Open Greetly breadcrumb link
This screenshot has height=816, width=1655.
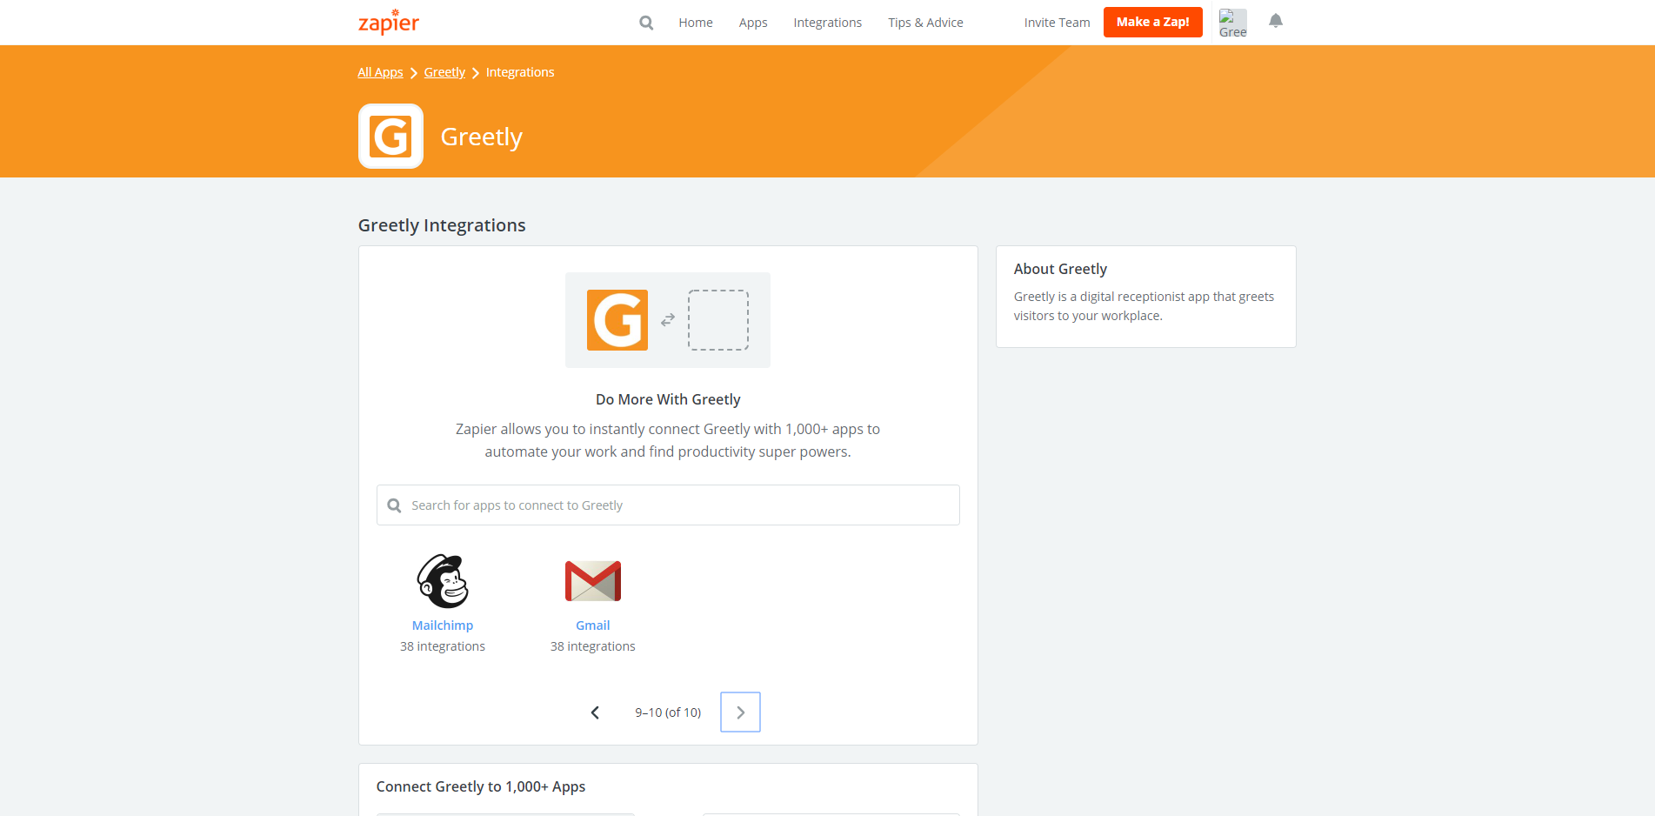click(444, 72)
